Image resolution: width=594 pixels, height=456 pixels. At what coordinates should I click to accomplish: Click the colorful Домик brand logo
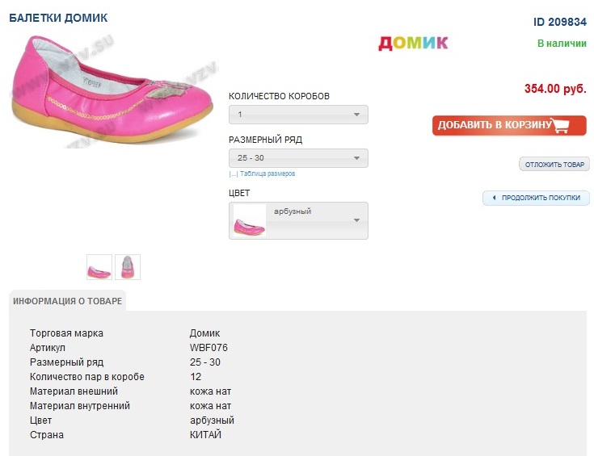413,43
